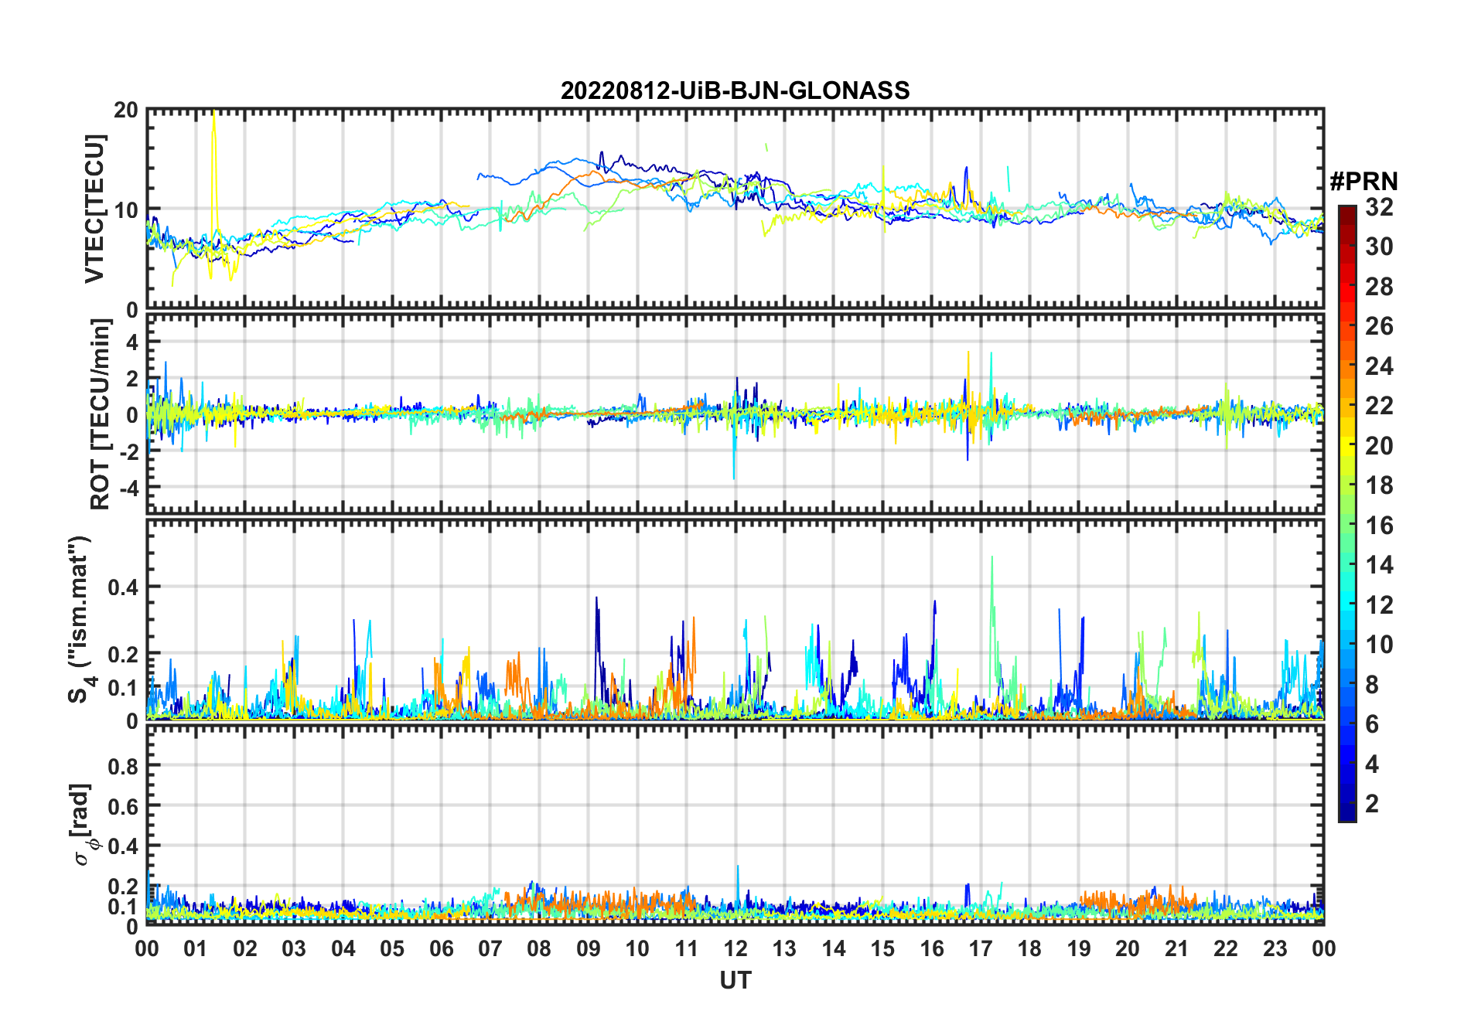Click colorbar tick label 28

click(1379, 287)
